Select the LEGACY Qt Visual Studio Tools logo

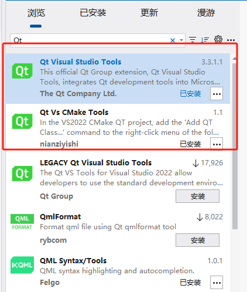tap(22, 174)
